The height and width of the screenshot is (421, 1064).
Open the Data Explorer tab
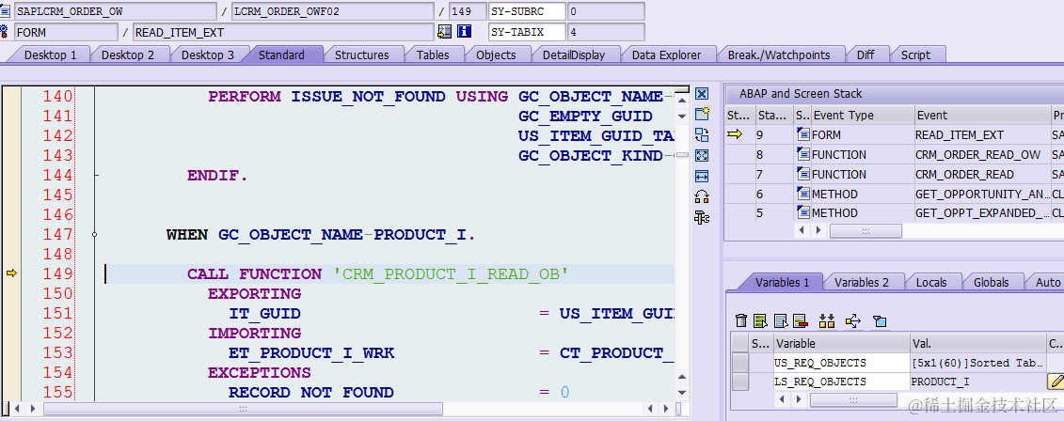[666, 55]
